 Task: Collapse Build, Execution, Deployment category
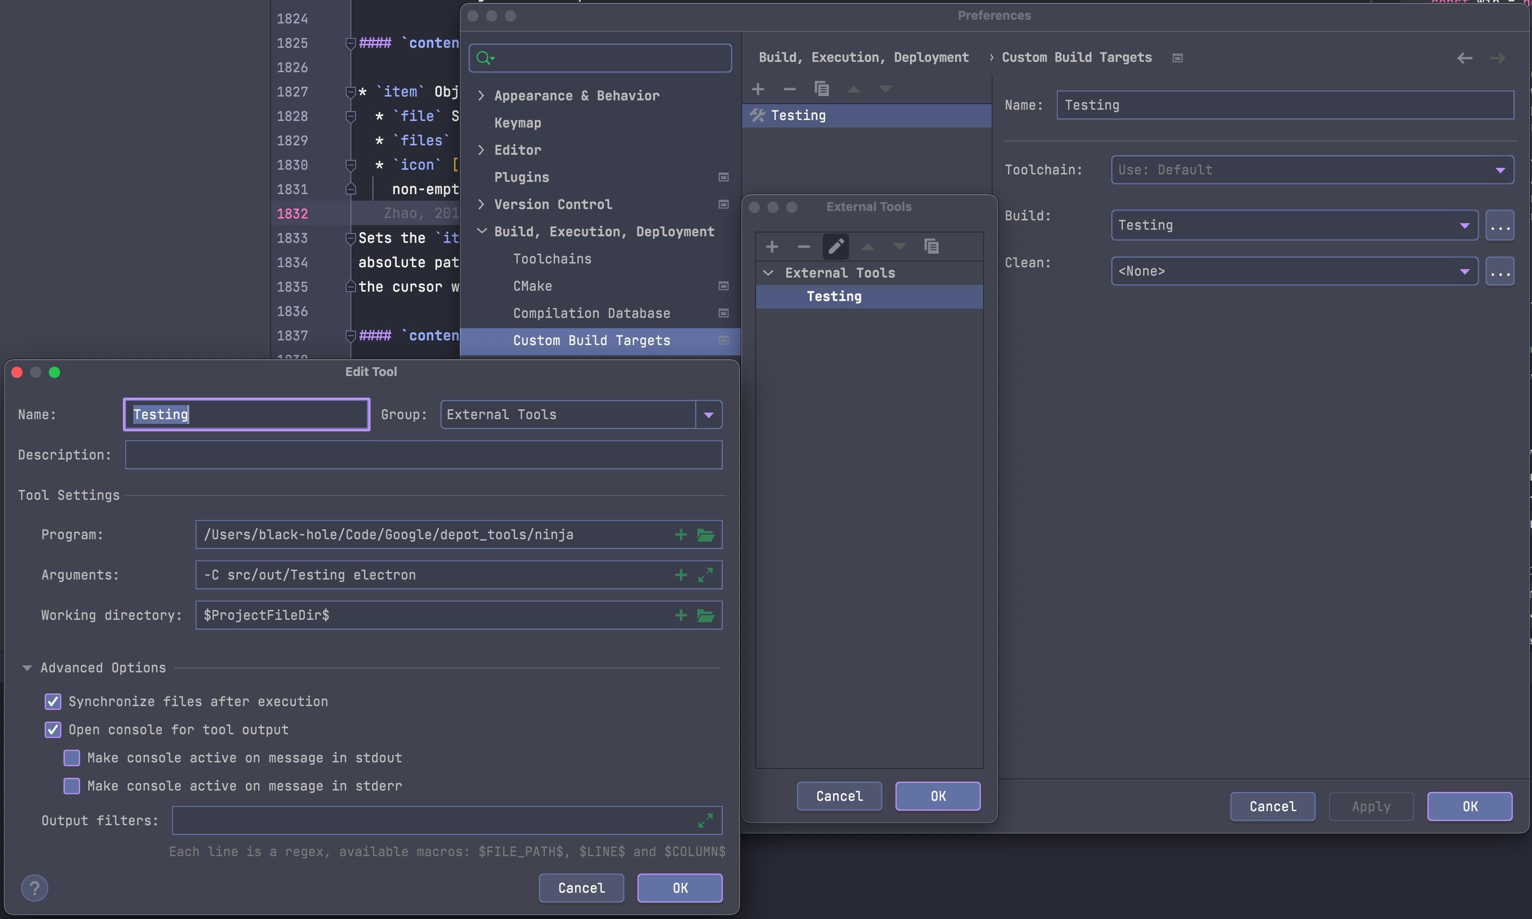481,231
